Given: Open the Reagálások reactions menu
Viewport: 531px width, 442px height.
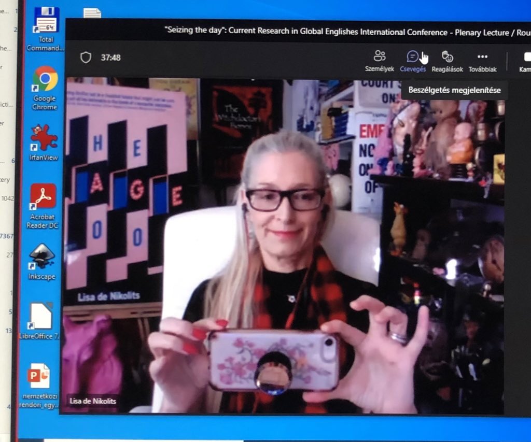Looking at the screenshot, I should (x=447, y=60).
